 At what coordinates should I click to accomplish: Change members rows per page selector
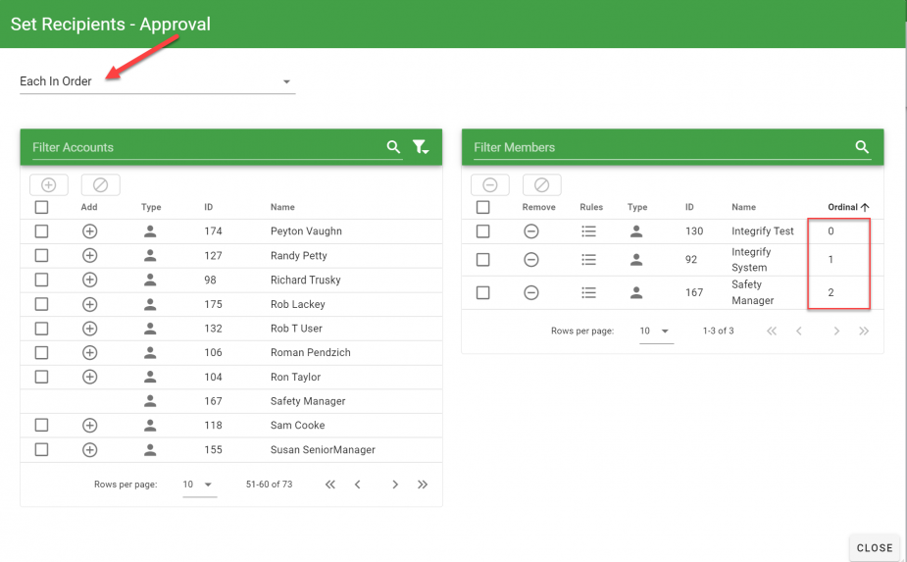click(x=655, y=332)
